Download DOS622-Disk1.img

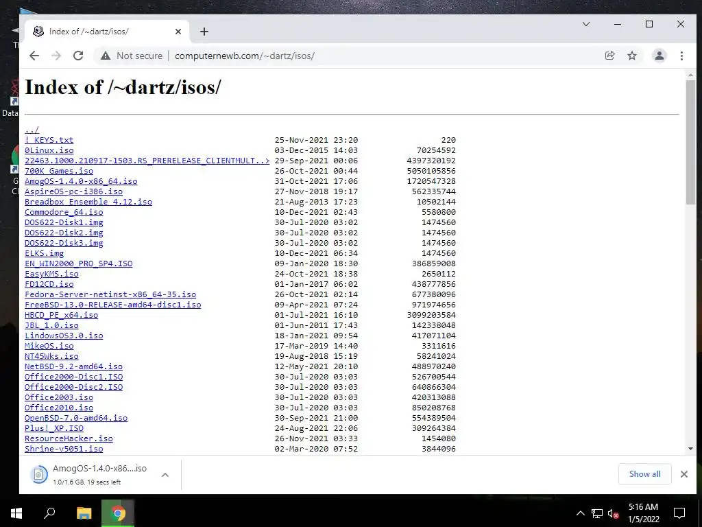pyautogui.click(x=64, y=223)
